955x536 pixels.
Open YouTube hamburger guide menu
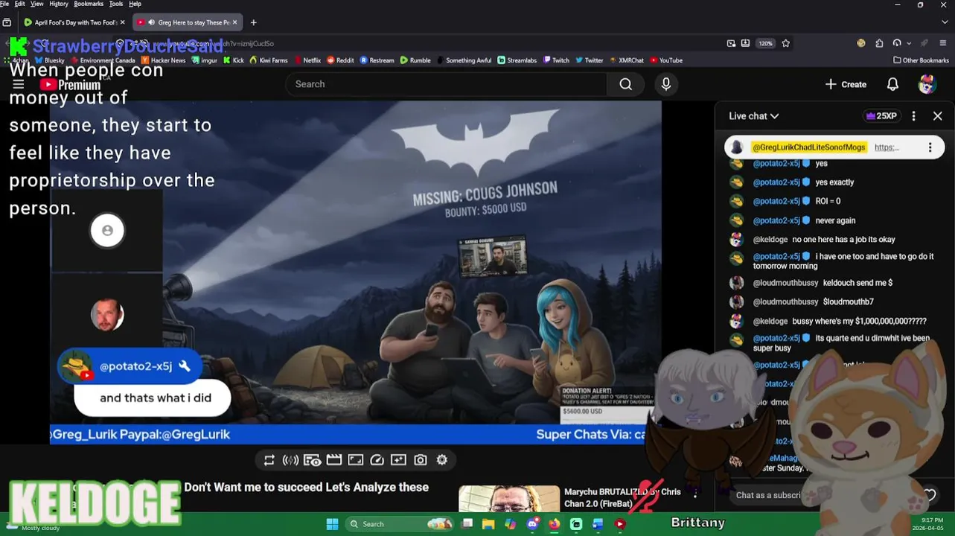(x=19, y=84)
